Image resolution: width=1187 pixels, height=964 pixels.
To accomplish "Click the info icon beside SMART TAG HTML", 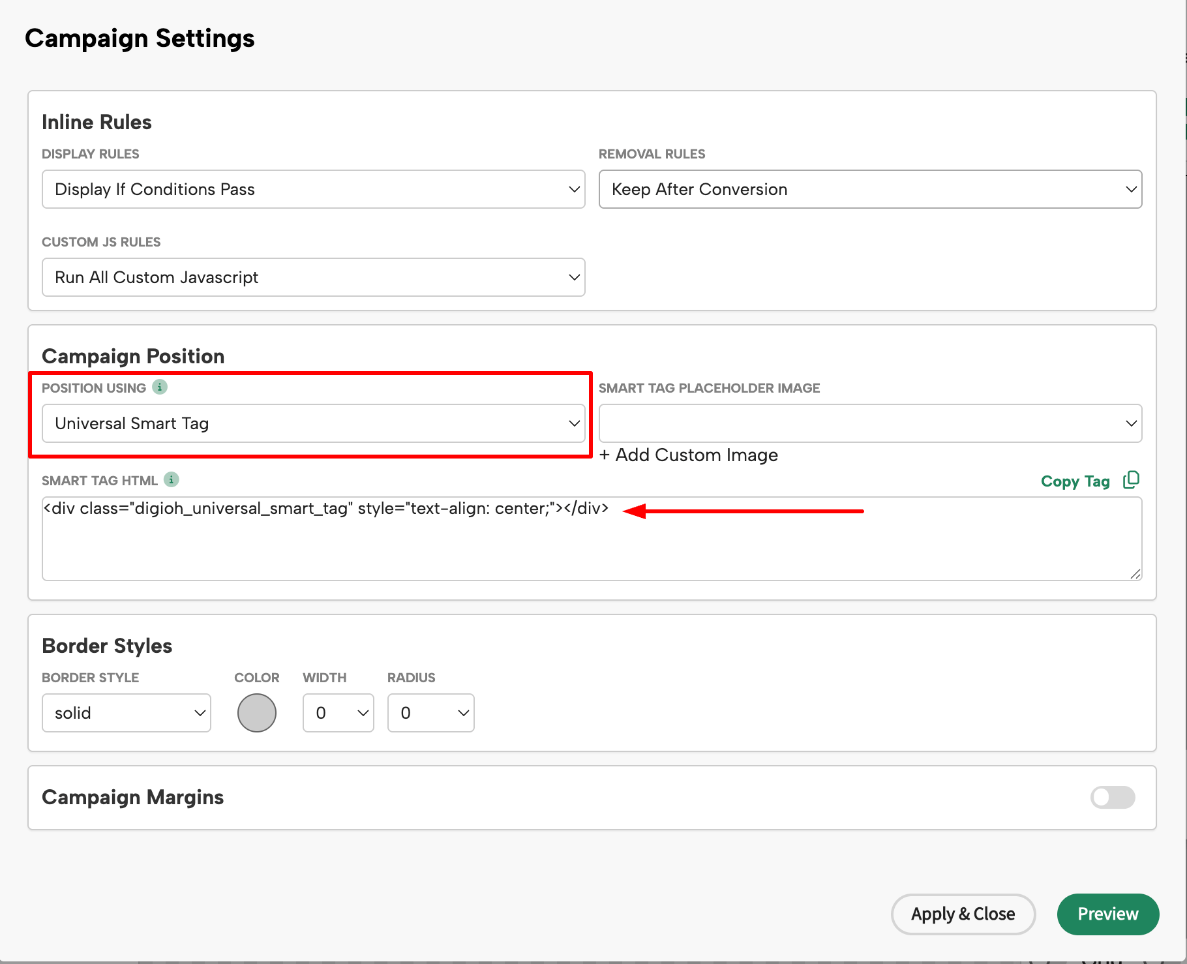I will pos(171,480).
